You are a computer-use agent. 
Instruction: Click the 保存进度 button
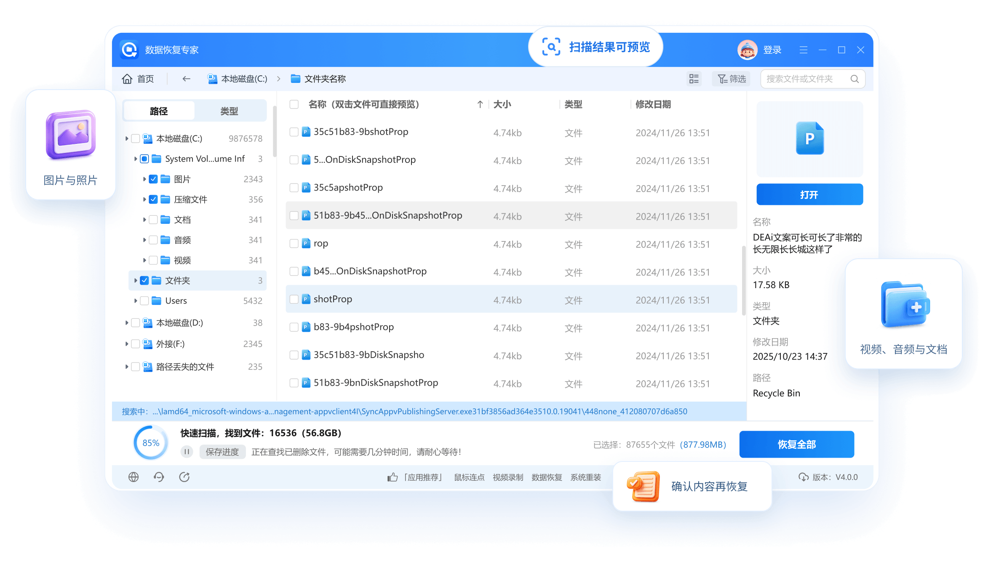[x=222, y=452]
